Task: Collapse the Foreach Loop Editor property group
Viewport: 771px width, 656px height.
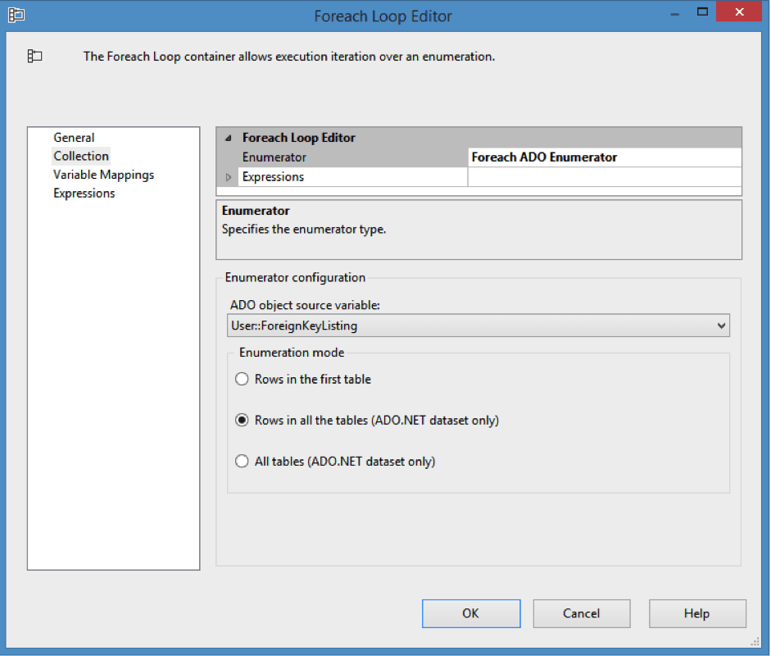Action: coord(228,139)
